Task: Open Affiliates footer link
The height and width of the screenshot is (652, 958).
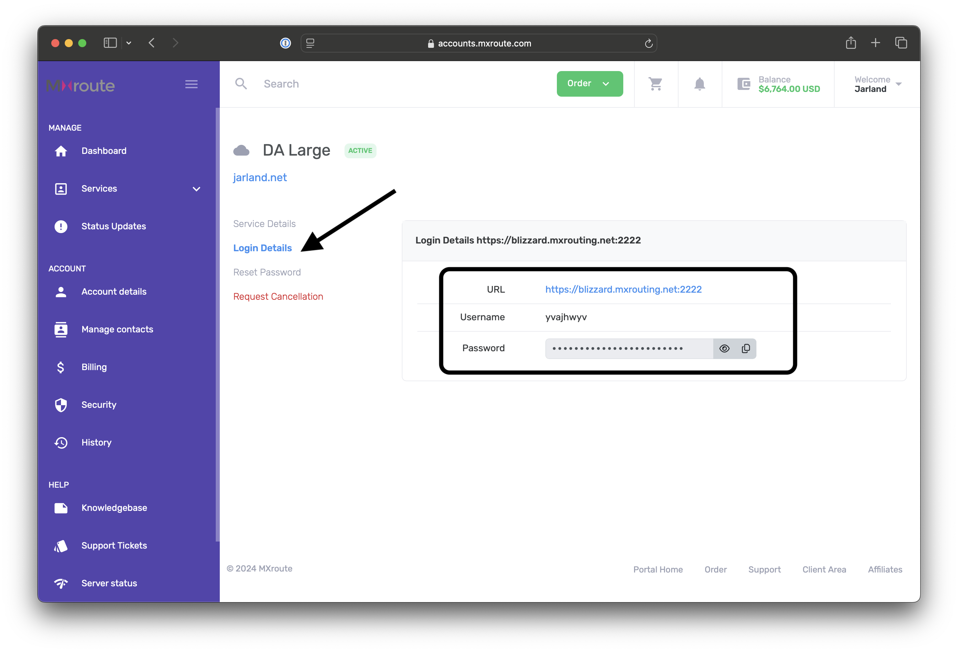Action: [x=885, y=569]
